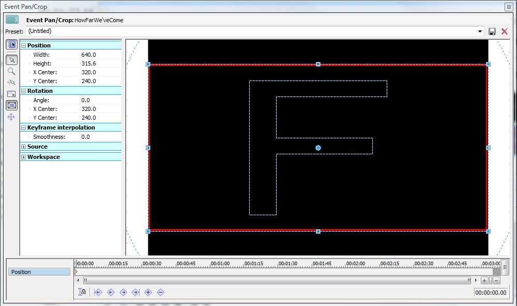Image resolution: width=517 pixels, height=306 pixels.
Task: Click the top-left crop corner handle
Action: click(x=148, y=64)
